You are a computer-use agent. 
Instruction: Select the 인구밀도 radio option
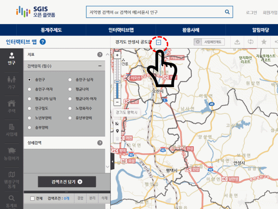coord(30,108)
